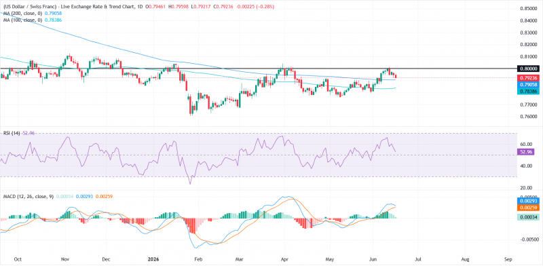Click the 0.78386 value in MA 100 legend
The image size is (543, 266).
tap(54, 20)
